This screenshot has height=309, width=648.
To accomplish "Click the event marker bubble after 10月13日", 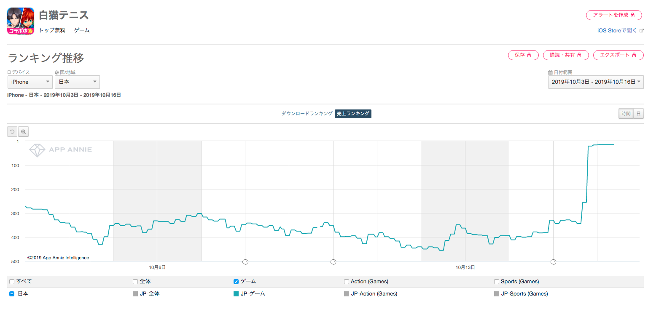I will point(553,262).
